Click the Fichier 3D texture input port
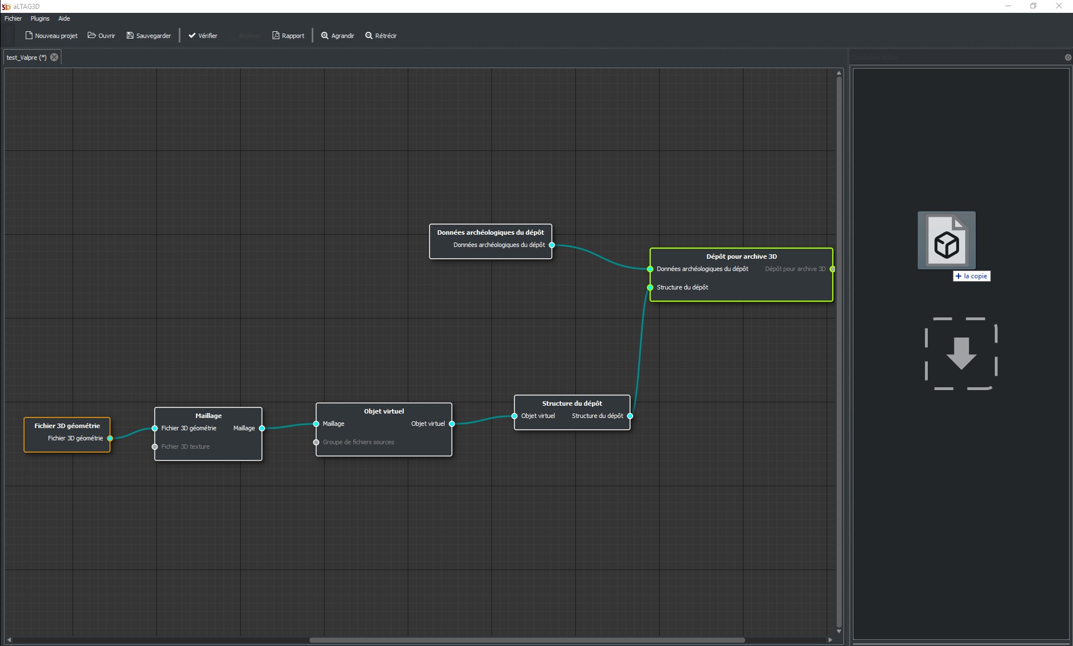 click(155, 446)
